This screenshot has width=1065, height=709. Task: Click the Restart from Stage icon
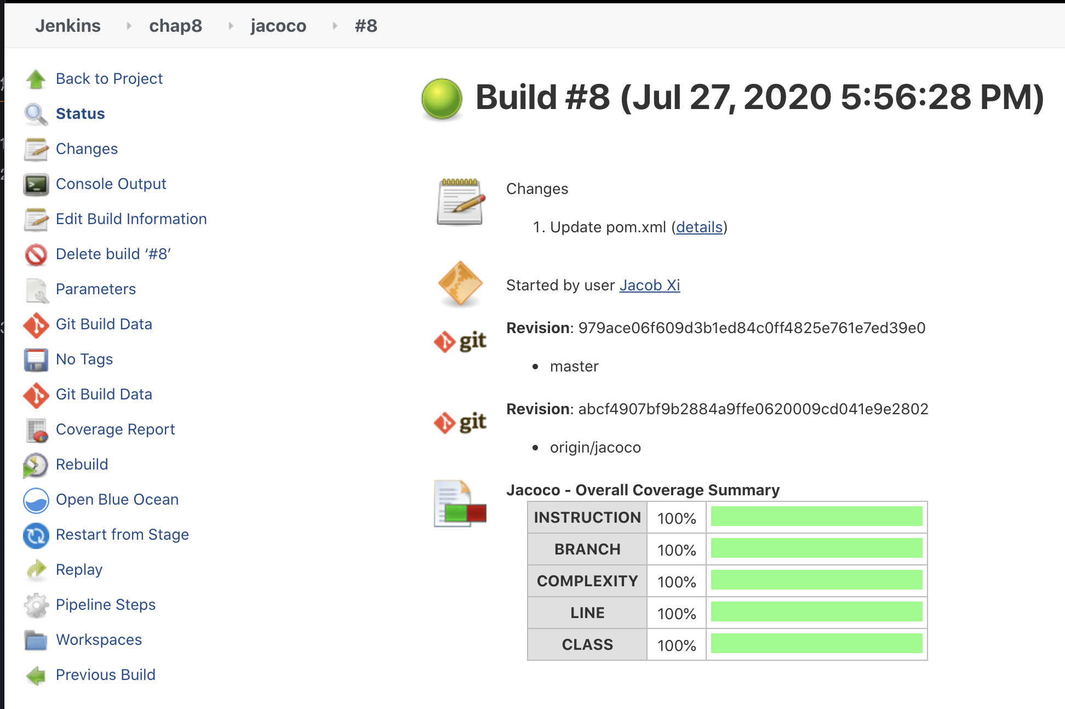36,535
